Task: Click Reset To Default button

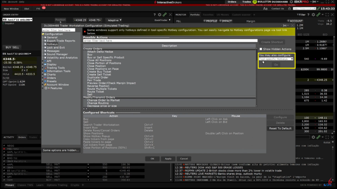Action: (x=280, y=129)
